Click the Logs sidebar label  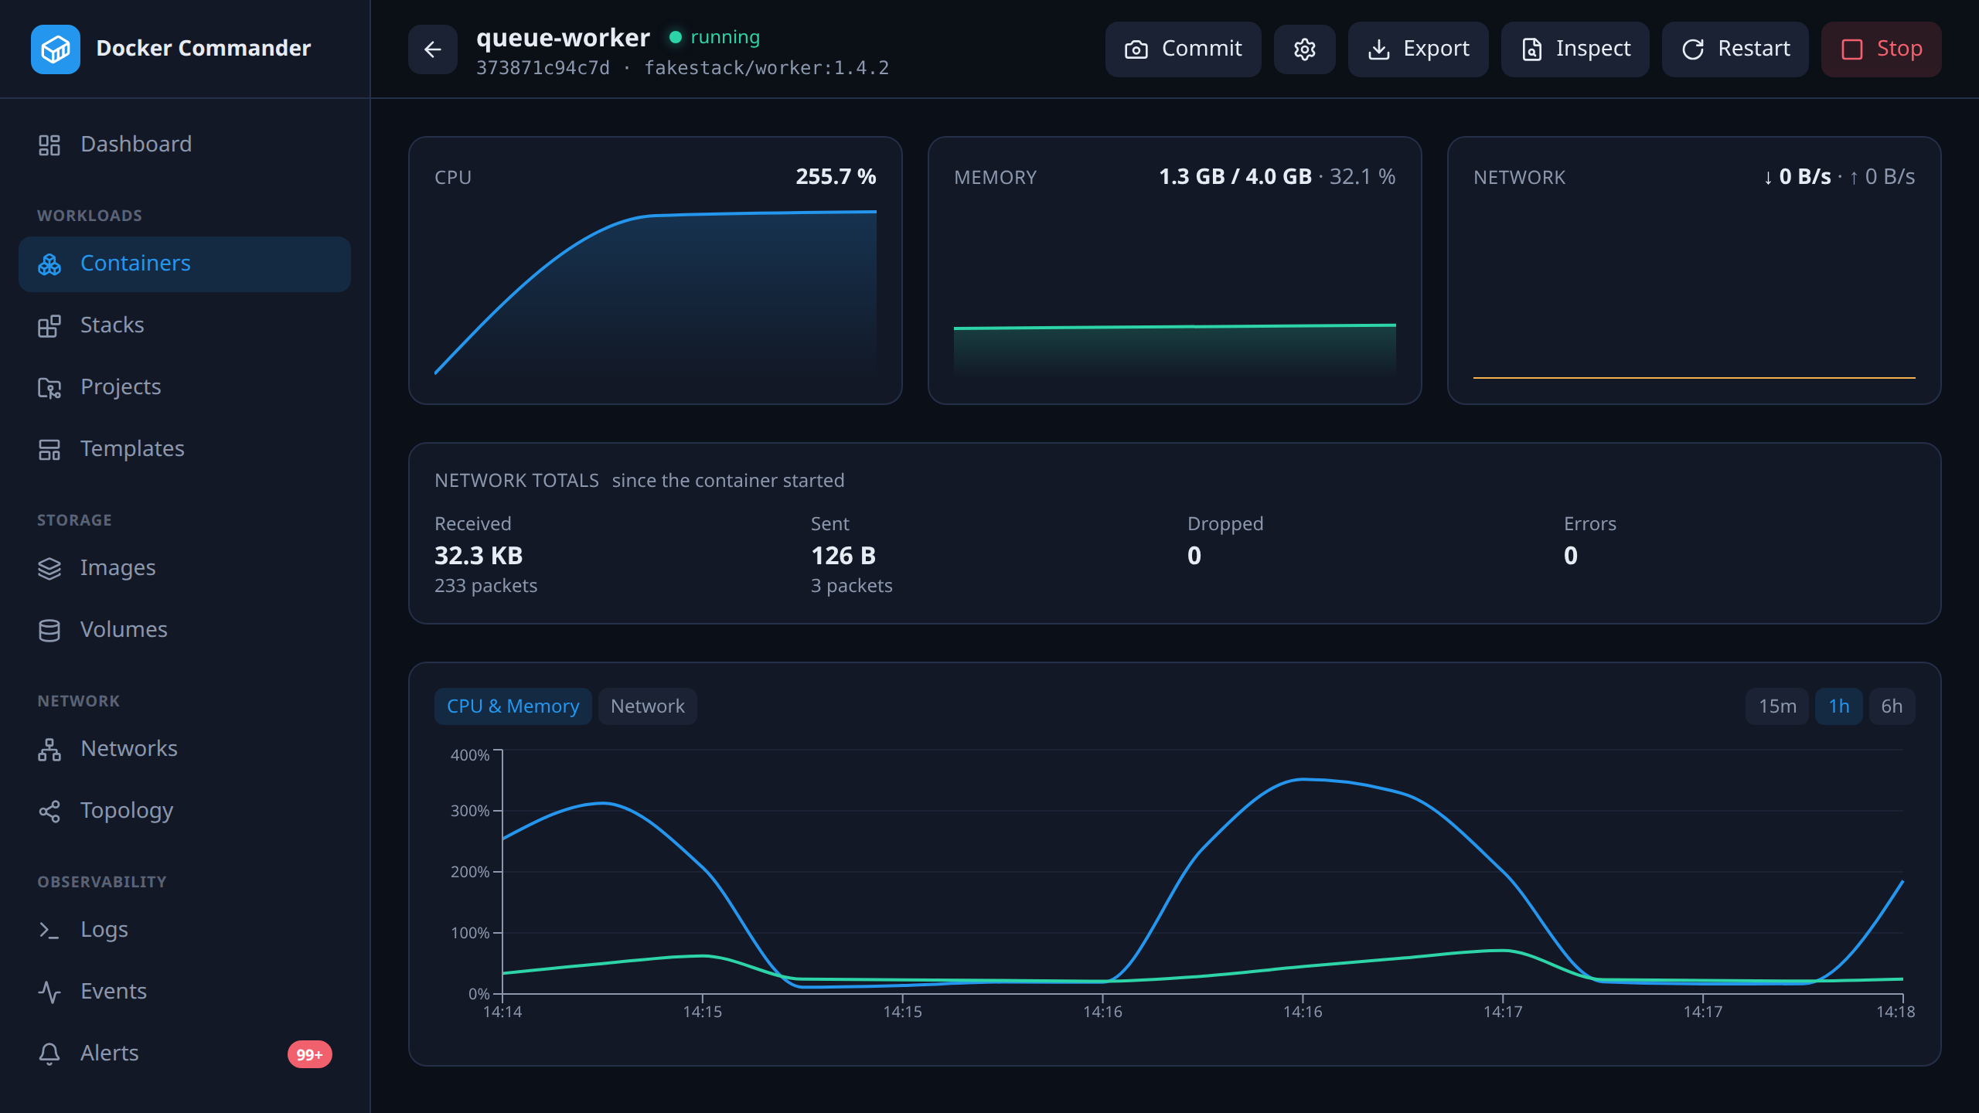coord(104,931)
